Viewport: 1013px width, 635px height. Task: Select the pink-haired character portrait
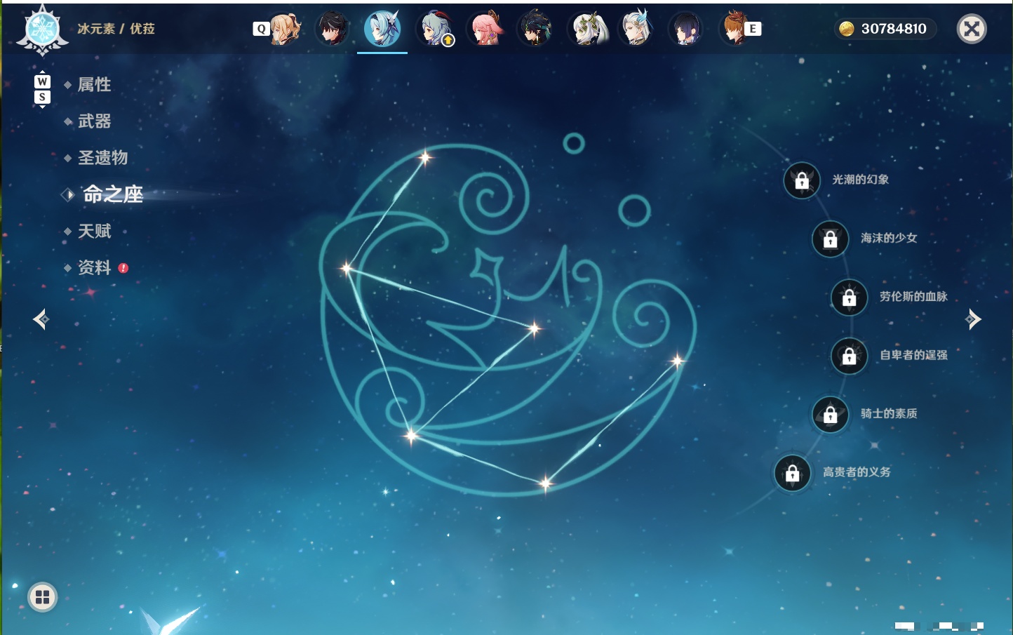[x=485, y=29]
